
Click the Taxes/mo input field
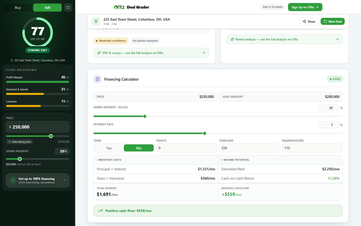coord(249,148)
